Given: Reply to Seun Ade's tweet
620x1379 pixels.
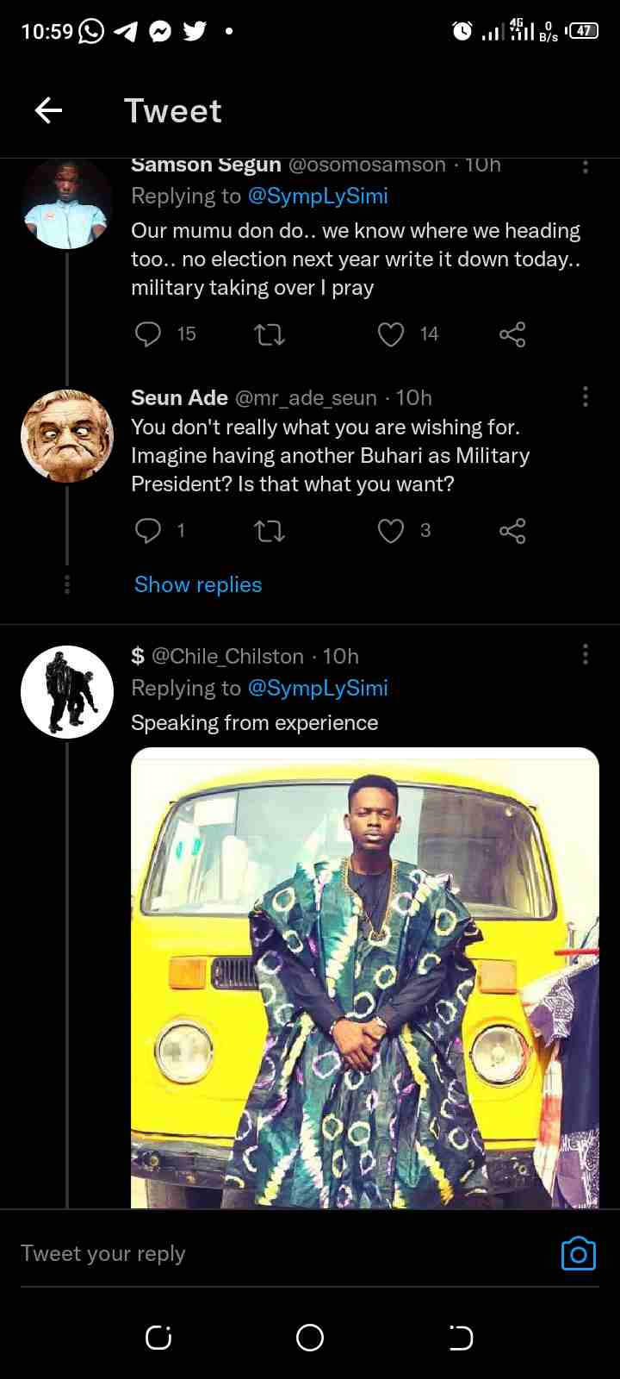Looking at the screenshot, I should (148, 530).
